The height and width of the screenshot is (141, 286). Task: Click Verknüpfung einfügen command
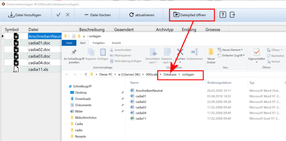click(126, 61)
